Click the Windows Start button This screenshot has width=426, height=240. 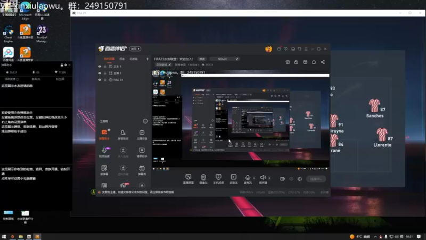(x=4, y=237)
